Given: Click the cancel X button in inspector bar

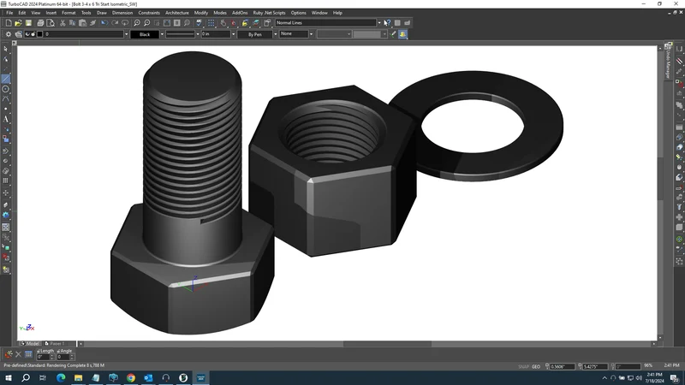Looking at the screenshot, I should pyautogui.click(x=18, y=354).
